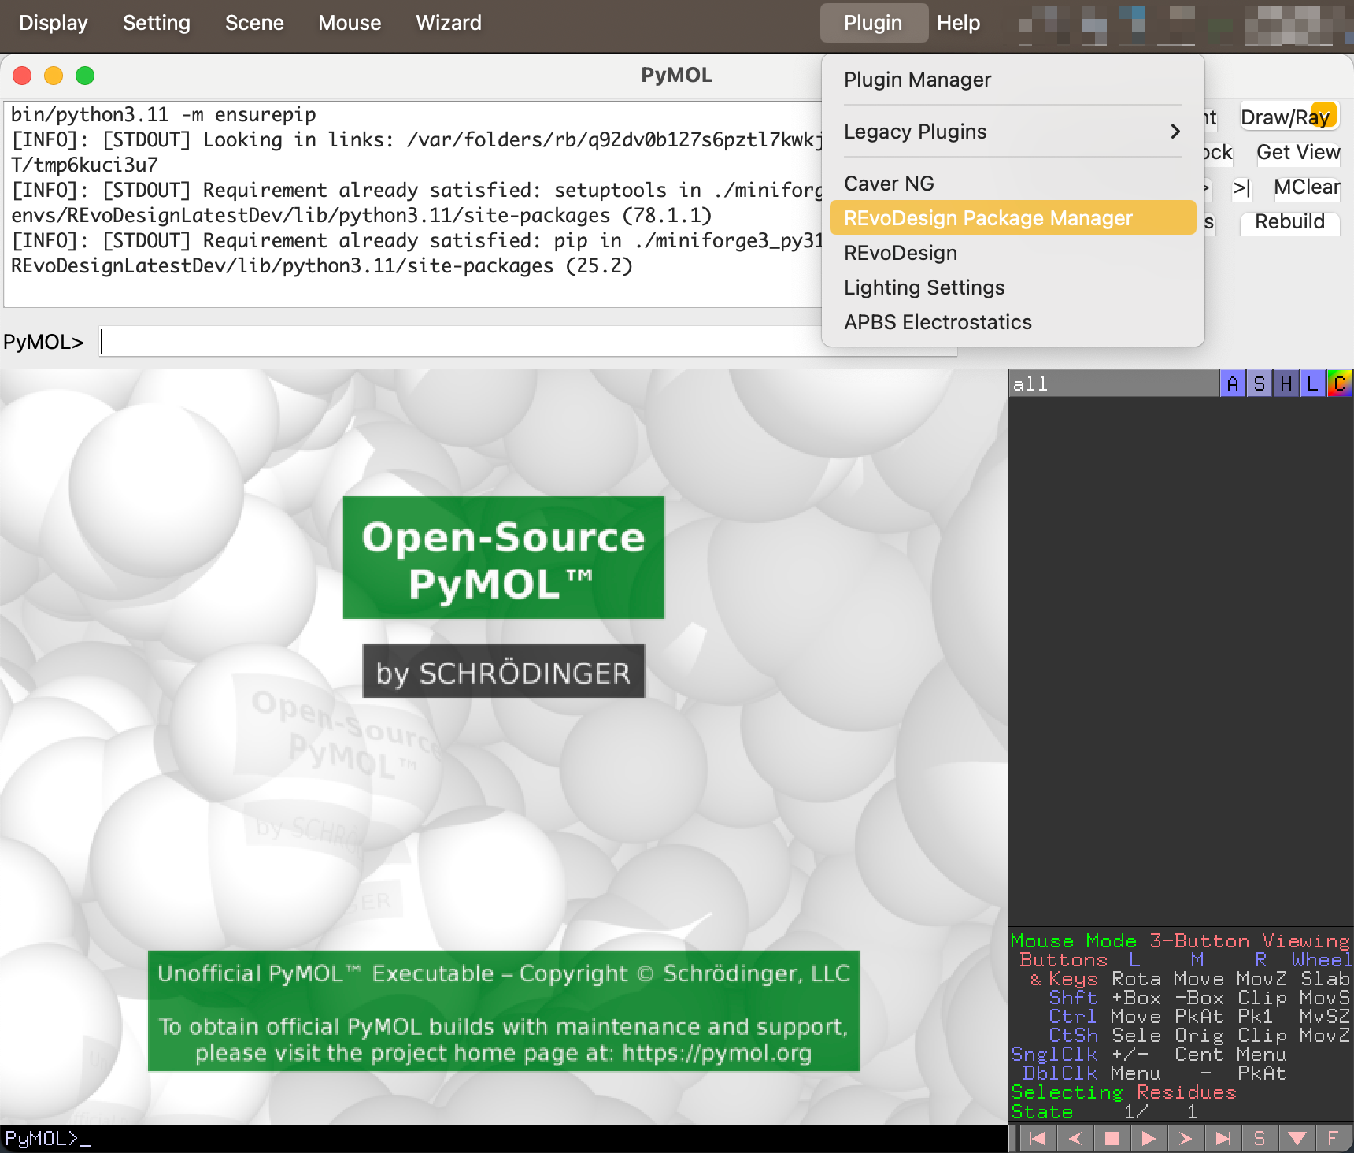Click the MClear button
The image size is (1354, 1153).
tap(1307, 187)
